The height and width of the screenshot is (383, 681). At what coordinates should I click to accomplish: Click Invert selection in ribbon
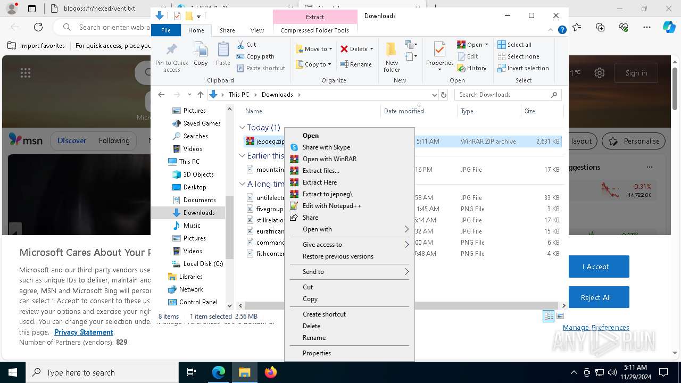pyautogui.click(x=523, y=68)
